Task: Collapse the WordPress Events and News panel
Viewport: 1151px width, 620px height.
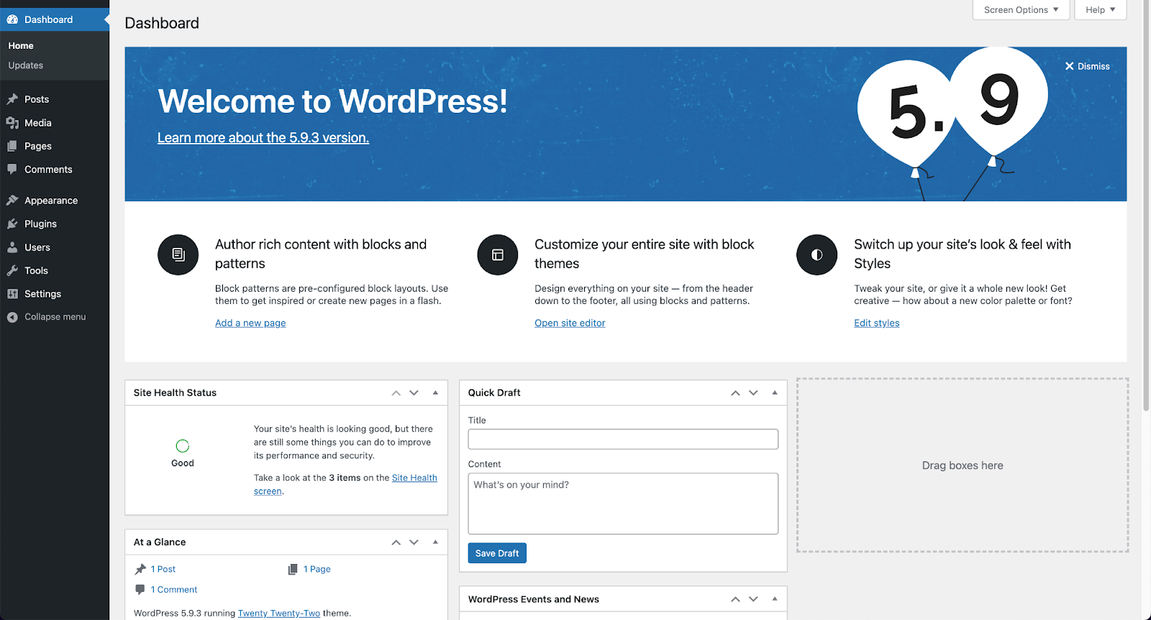Action: click(775, 599)
